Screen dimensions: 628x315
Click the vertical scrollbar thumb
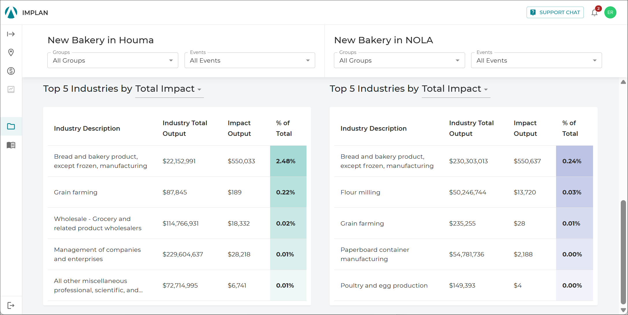623,252
